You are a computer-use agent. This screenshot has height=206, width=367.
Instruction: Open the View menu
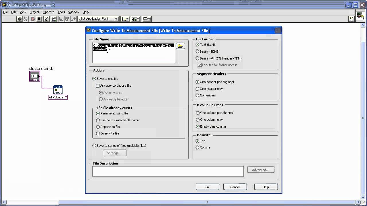[x=23, y=12]
